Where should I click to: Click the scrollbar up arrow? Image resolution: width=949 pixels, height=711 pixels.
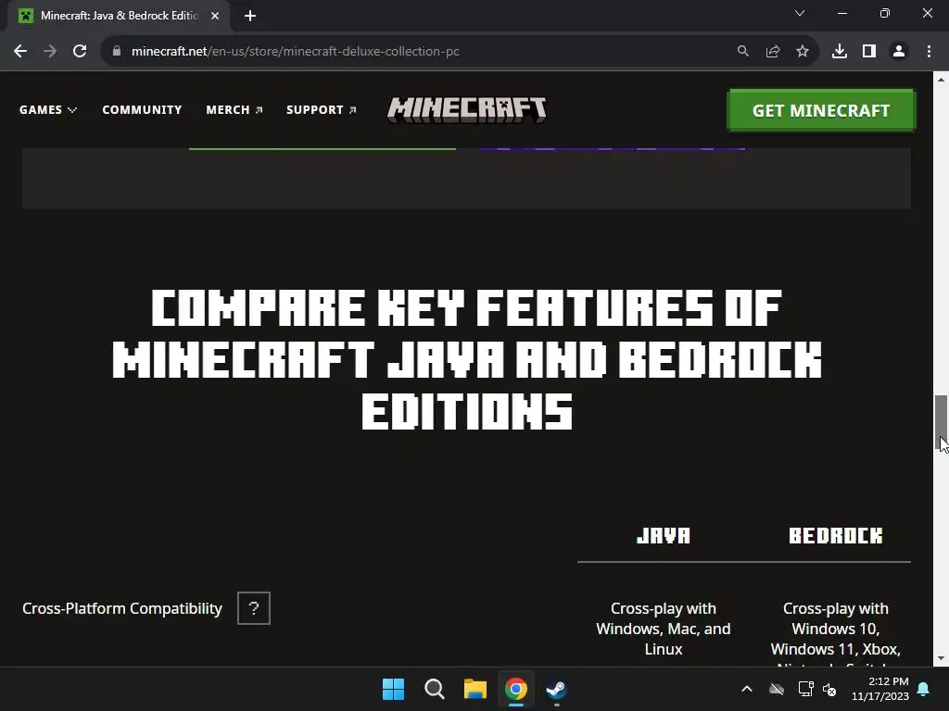pos(941,80)
